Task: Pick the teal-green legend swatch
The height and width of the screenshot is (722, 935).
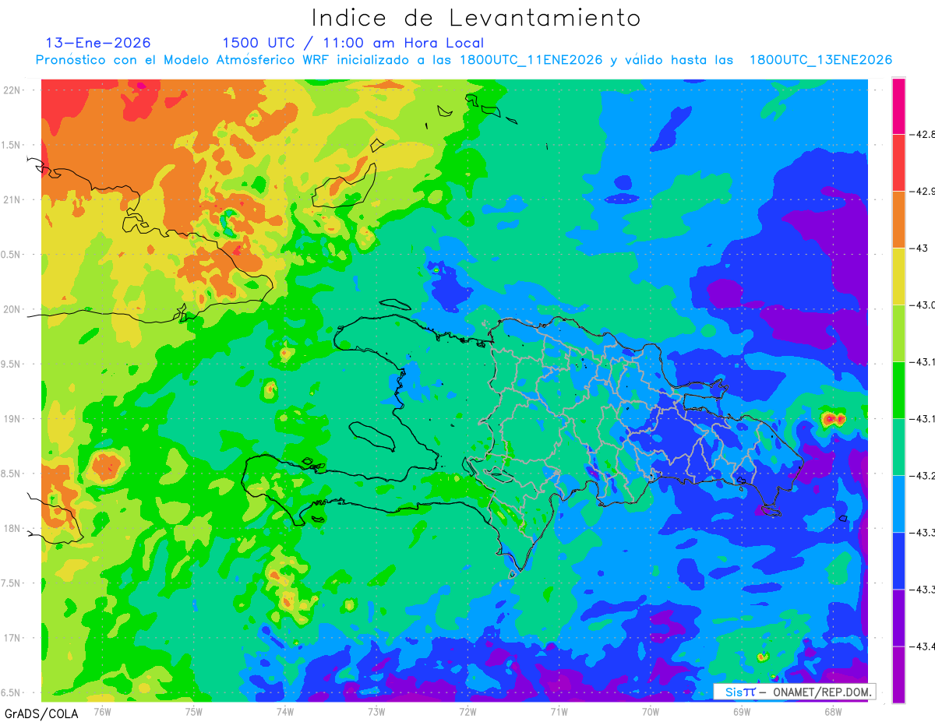Action: tap(898, 447)
